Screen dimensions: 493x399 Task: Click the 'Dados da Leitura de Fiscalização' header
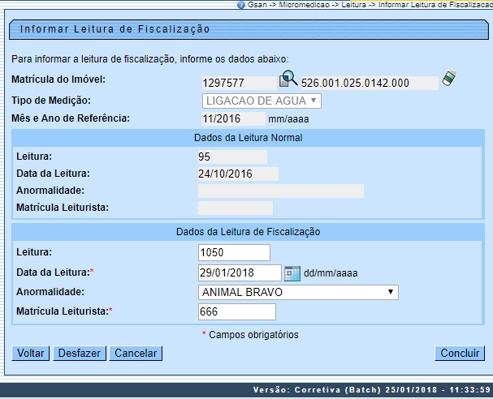click(248, 232)
